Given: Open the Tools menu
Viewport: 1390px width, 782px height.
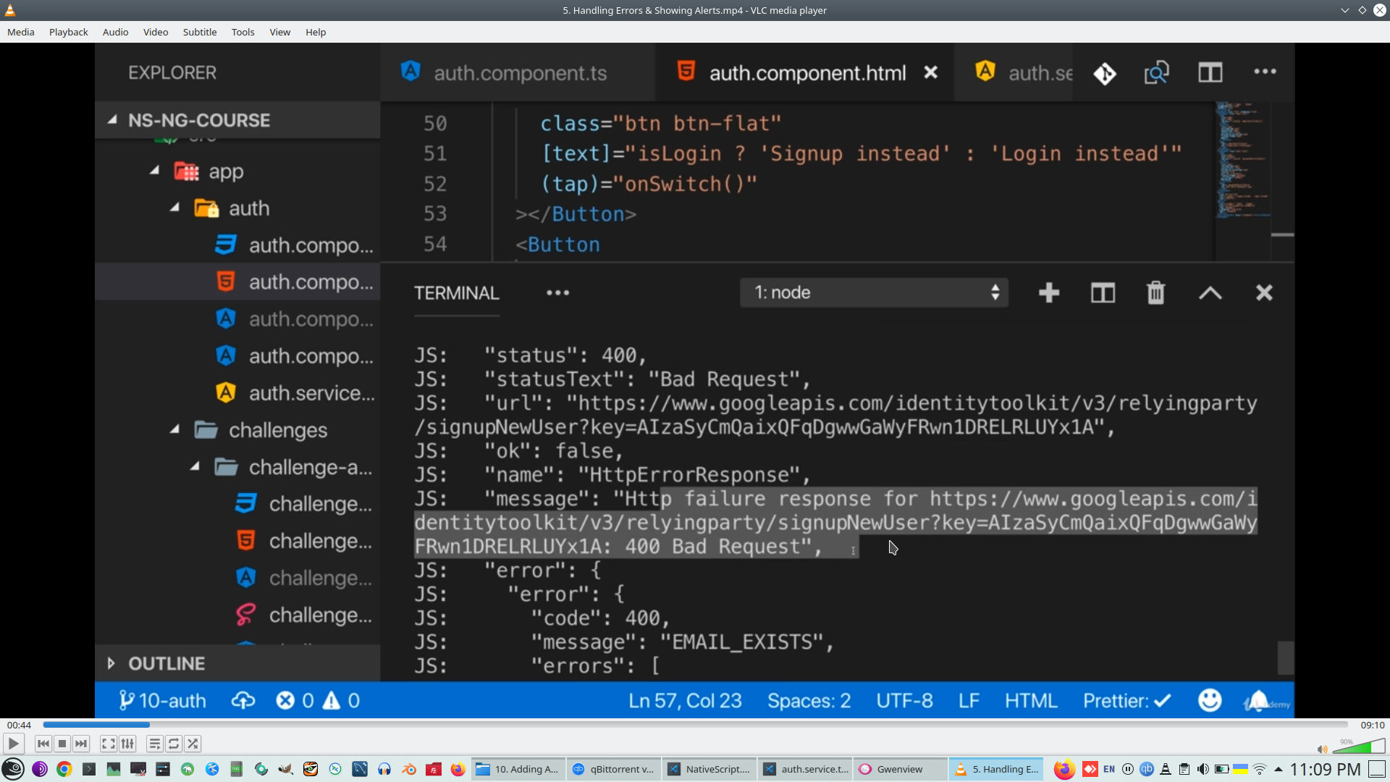Looking at the screenshot, I should pos(243,32).
